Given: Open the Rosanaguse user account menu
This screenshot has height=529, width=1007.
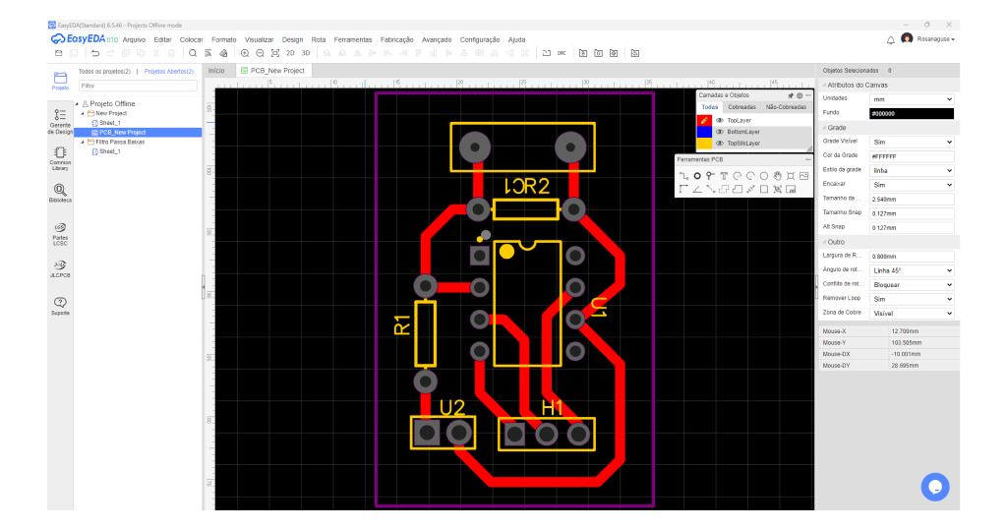Looking at the screenshot, I should [935, 39].
